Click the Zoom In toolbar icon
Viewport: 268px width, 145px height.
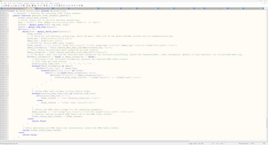pyautogui.click(x=39, y=5)
